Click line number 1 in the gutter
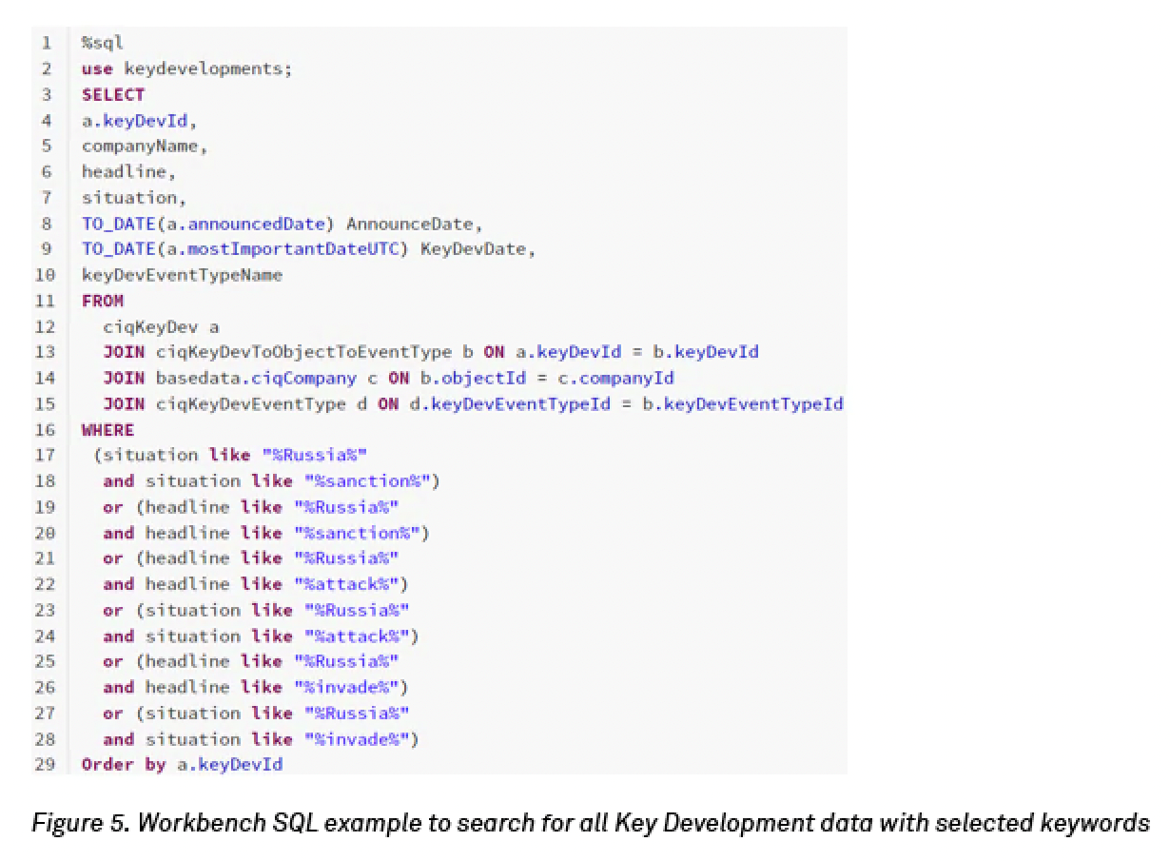 pyautogui.click(x=45, y=43)
